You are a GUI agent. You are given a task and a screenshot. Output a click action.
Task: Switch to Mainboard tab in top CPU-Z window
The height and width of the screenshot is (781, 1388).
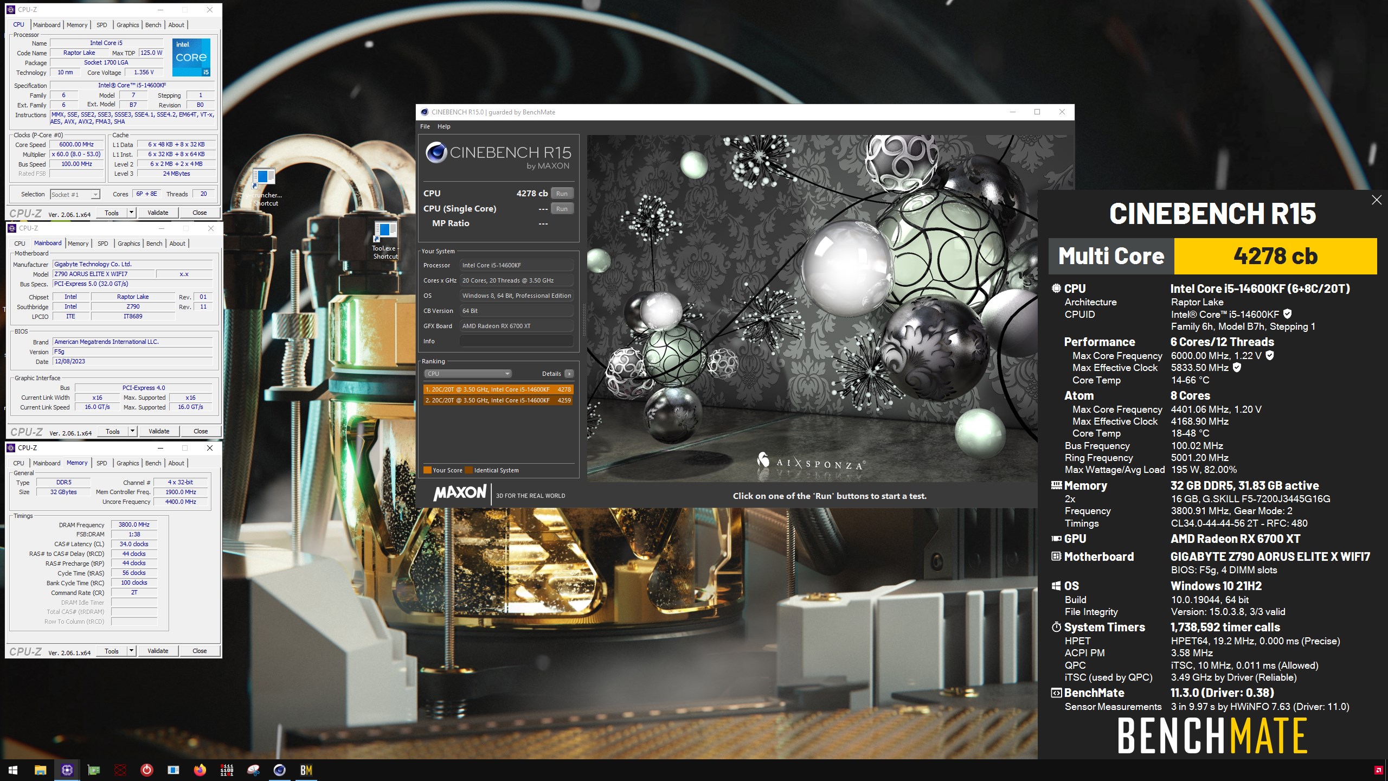click(47, 25)
